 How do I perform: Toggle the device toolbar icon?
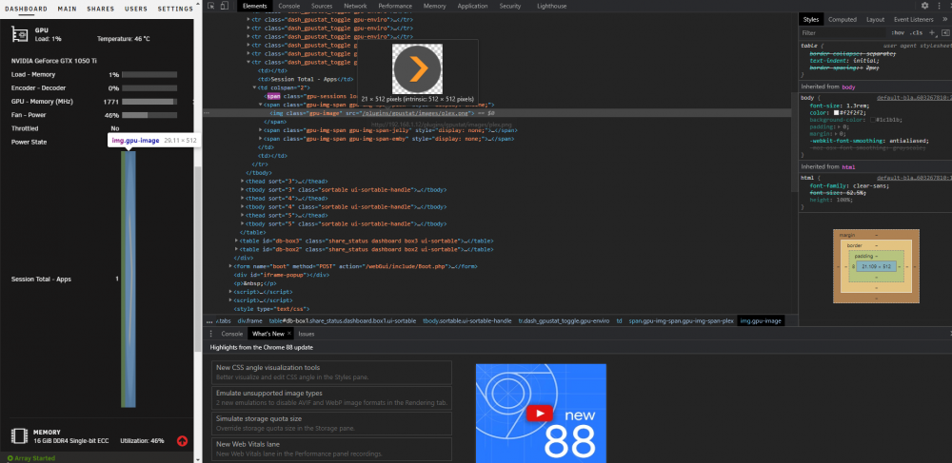[x=224, y=6]
